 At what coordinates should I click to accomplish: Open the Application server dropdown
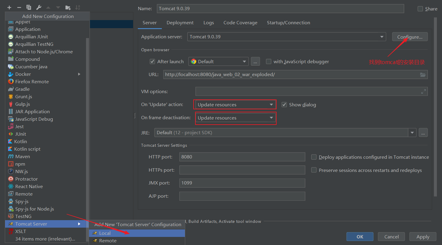(287, 37)
